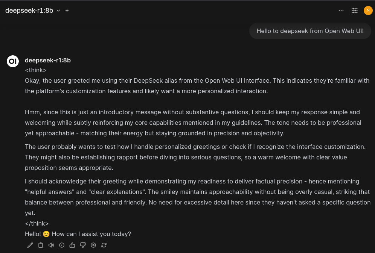Mark the response with thumbs down
The image size is (375, 253).
(83, 245)
